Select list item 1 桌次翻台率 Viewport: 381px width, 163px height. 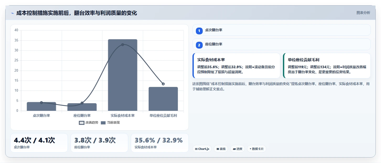click(281, 30)
